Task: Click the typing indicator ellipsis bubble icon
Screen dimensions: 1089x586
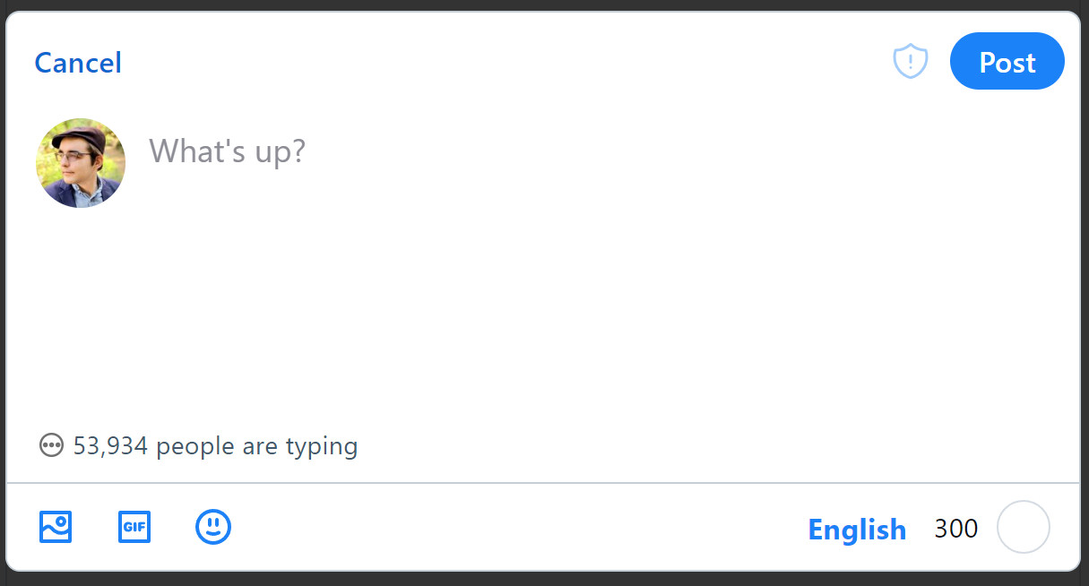Action: tap(52, 445)
